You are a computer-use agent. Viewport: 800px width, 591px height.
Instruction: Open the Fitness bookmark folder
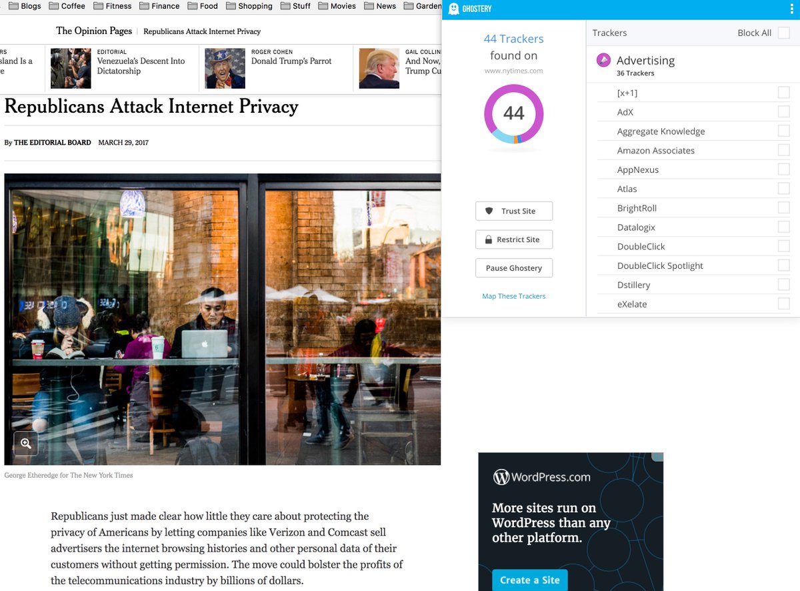point(113,6)
